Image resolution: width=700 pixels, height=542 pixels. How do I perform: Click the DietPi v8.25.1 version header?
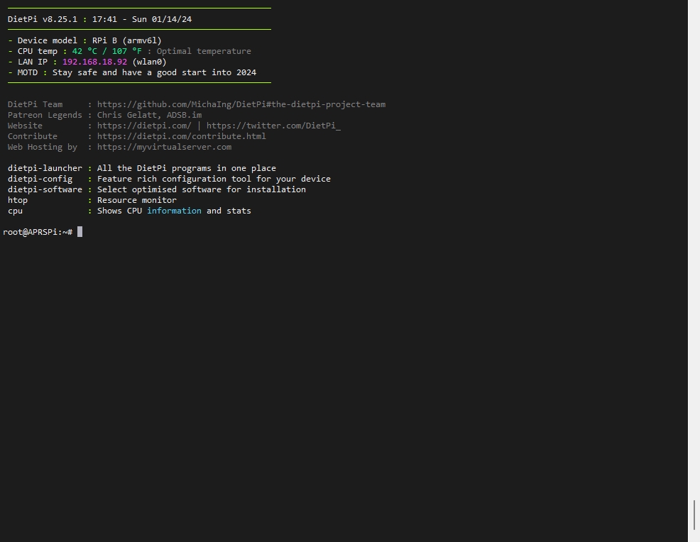pos(43,19)
